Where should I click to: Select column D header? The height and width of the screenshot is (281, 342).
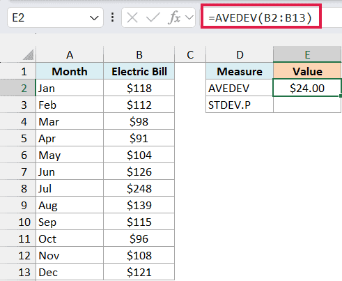240,55
